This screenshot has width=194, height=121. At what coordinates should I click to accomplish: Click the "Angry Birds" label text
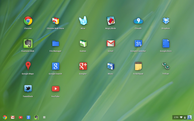coord(111,28)
